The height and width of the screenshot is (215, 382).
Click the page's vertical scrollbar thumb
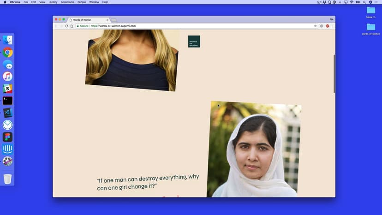click(x=334, y=74)
